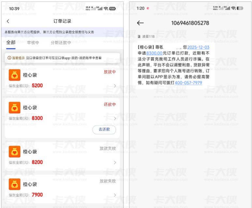This screenshot has width=252, height=208.
Task: Open the 橙心袋 SMS message bubble
Action: 174,65
